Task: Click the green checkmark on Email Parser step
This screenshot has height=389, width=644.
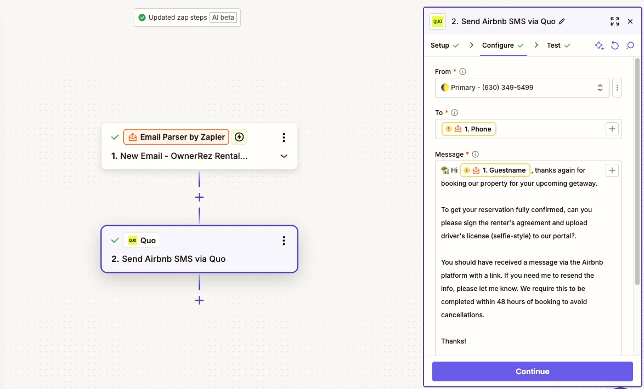Action: 115,137
